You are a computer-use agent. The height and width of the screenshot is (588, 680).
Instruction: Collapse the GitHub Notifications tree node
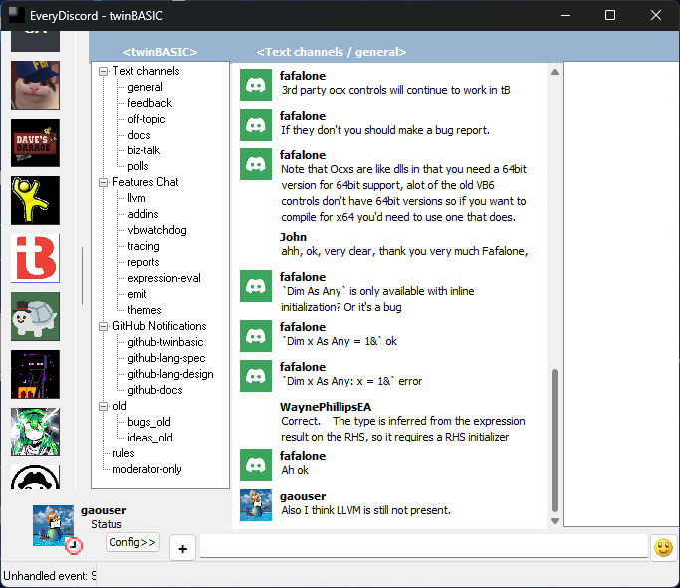point(104,327)
